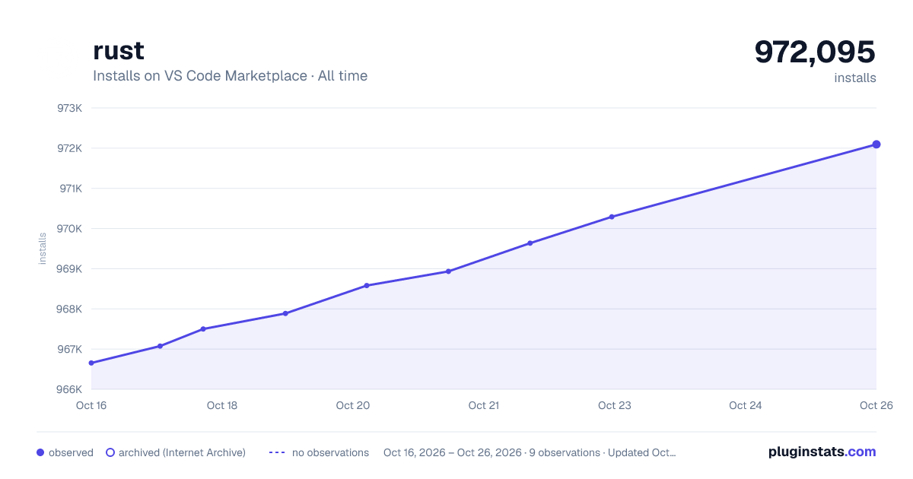Open the pluginstats.com link
This screenshot has height=479, width=913.
[x=822, y=452]
